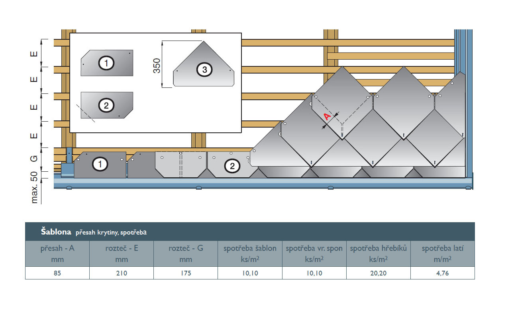Click the 'spotřeba šablon' column header
The height and width of the screenshot is (318, 510).
tap(250, 254)
